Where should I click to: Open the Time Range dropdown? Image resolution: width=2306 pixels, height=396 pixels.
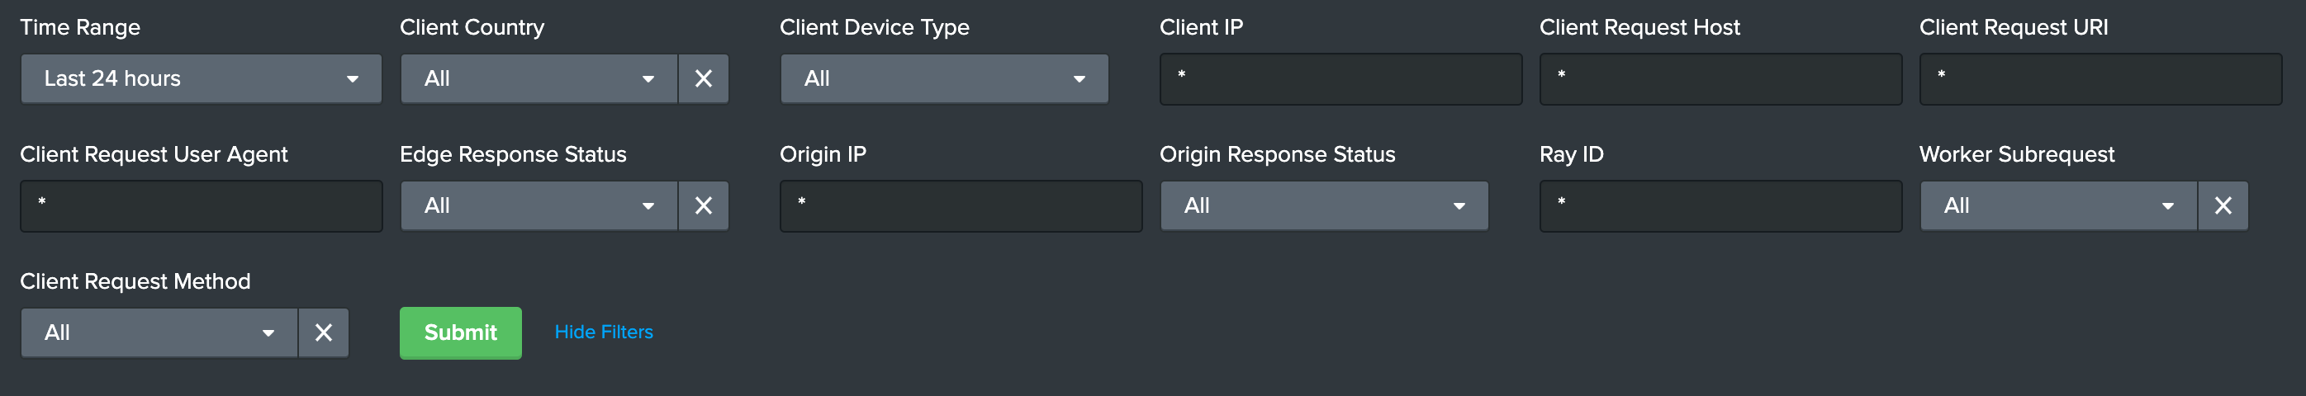coord(201,78)
